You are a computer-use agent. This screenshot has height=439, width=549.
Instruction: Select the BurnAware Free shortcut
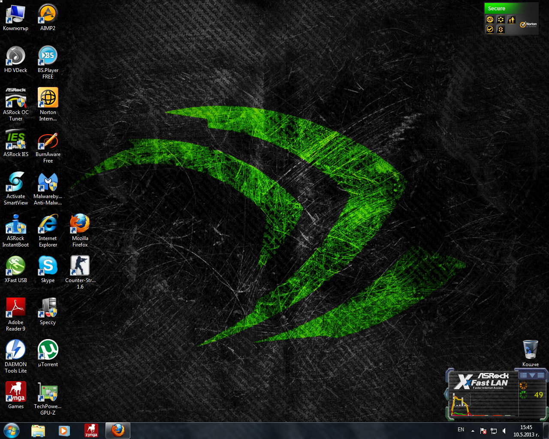[x=48, y=147]
